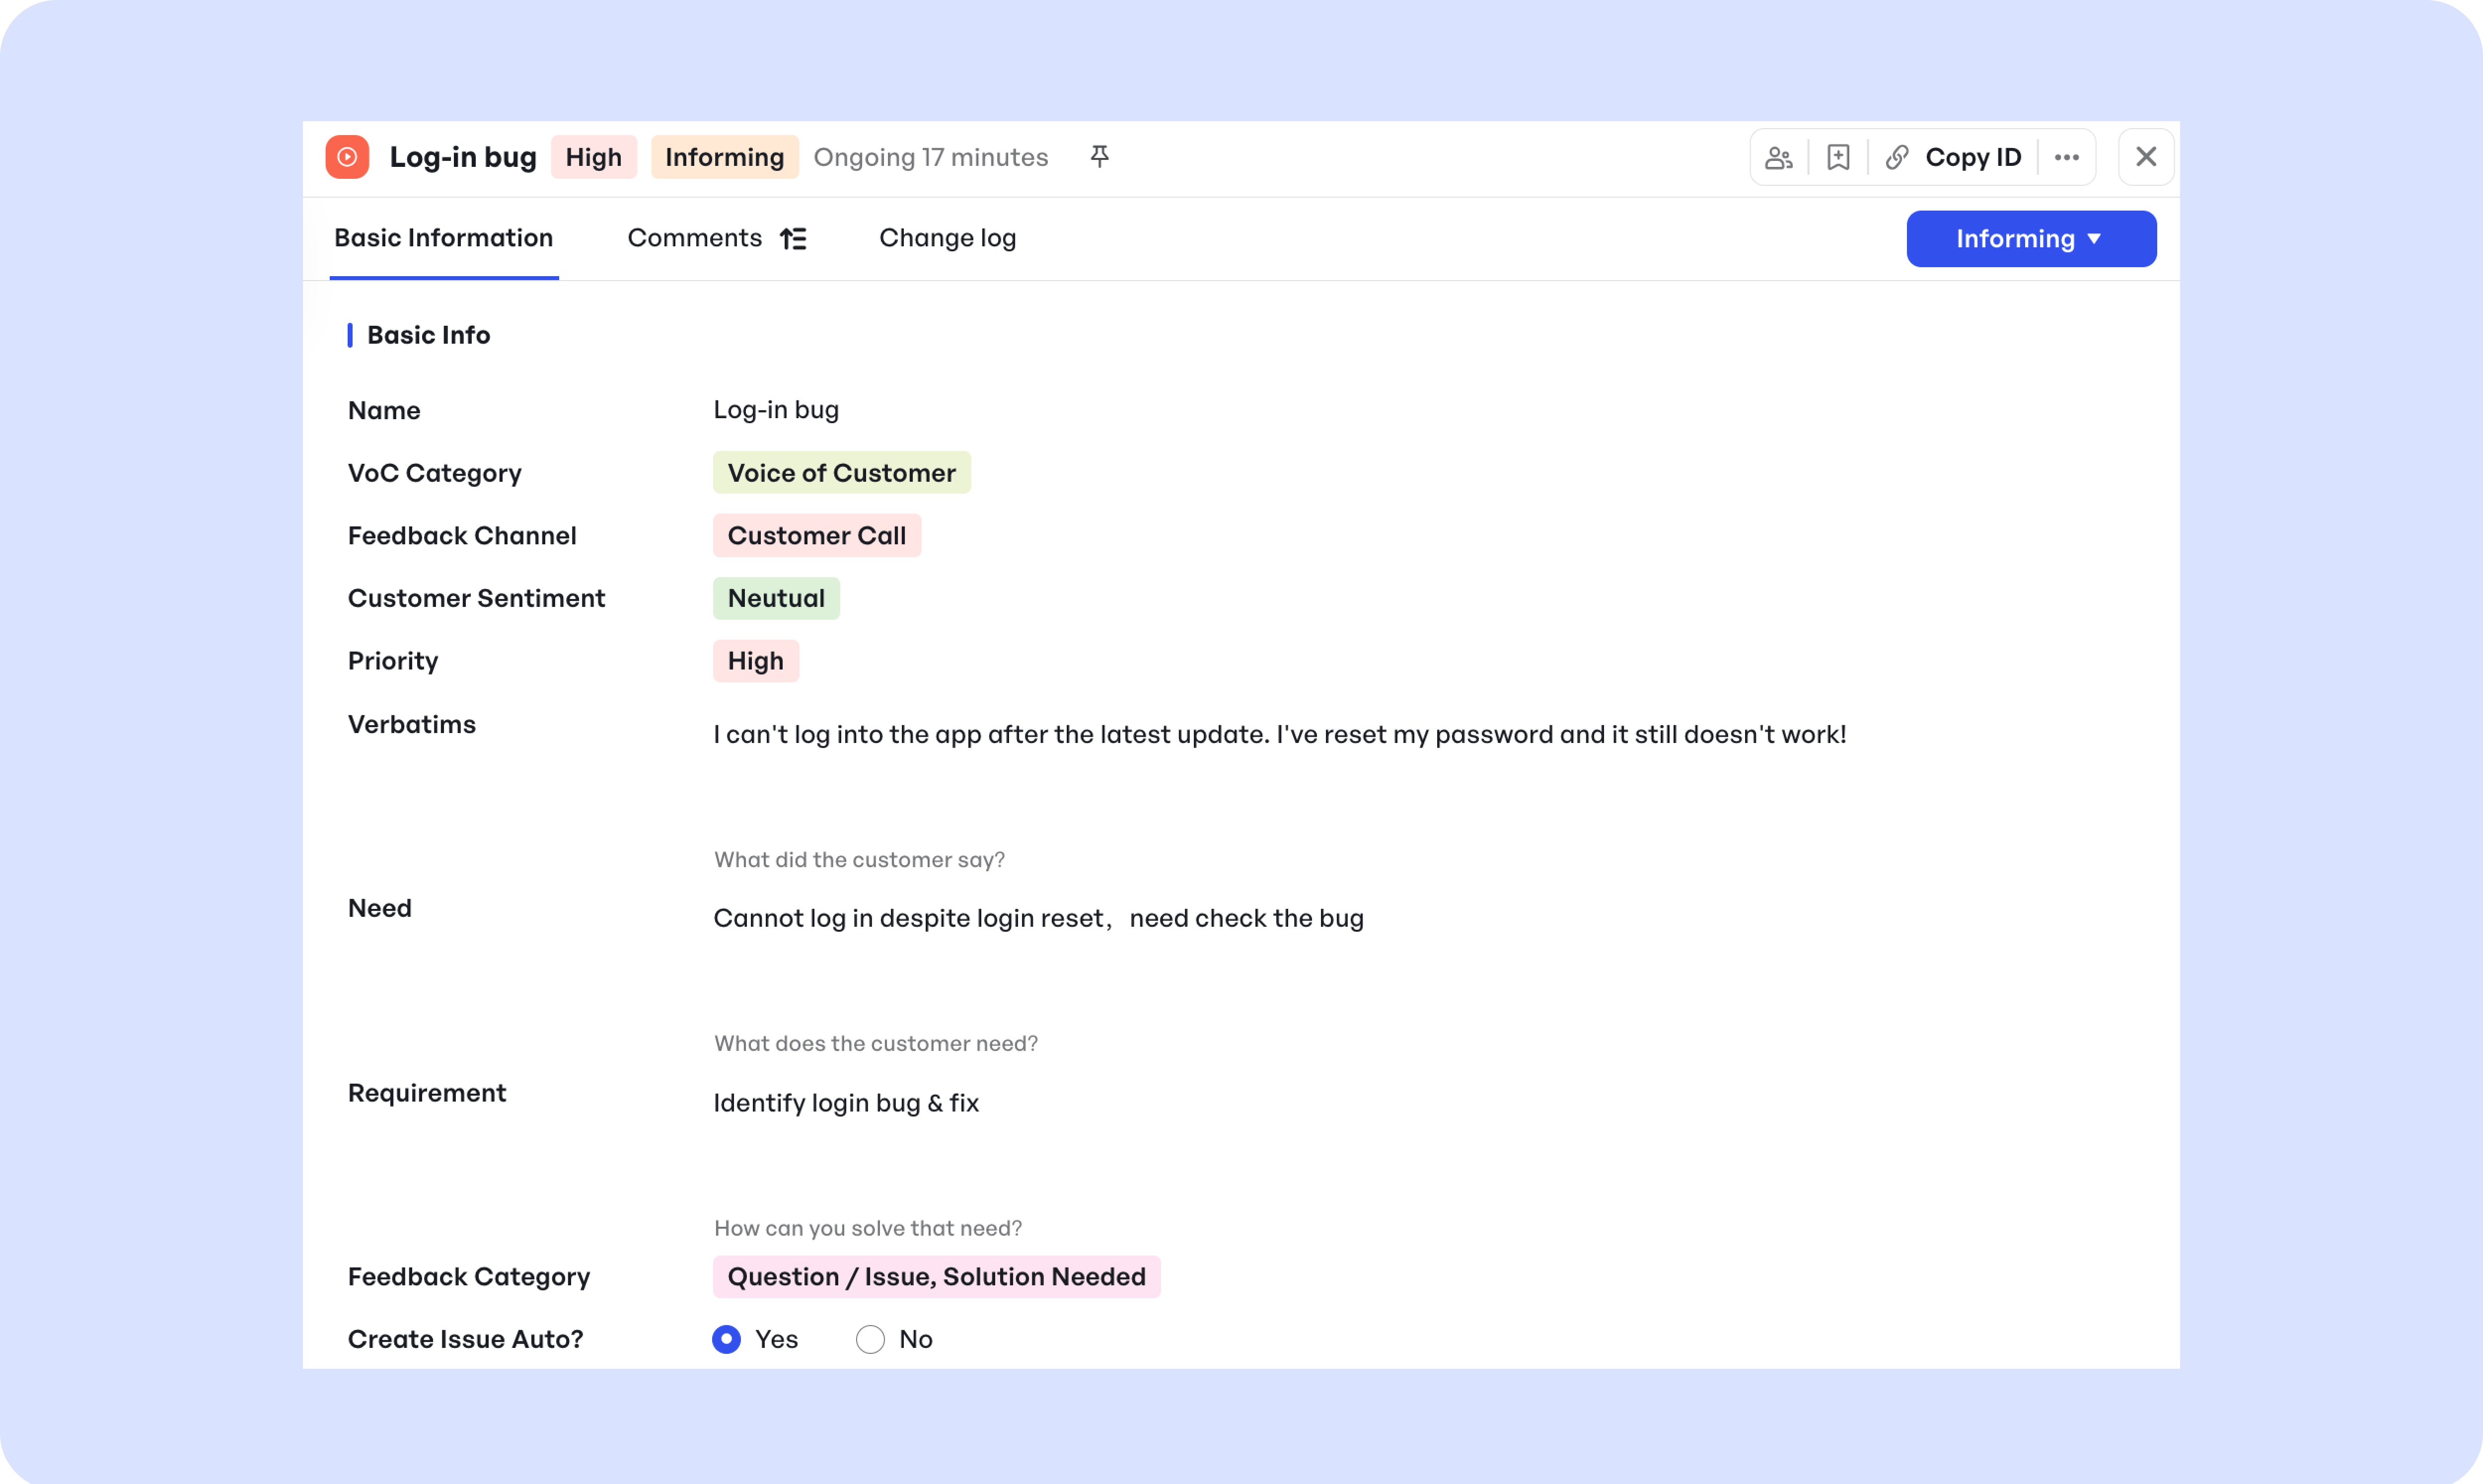Click the red Log-in bug record icon
2483x1484 pixels.
(x=347, y=157)
